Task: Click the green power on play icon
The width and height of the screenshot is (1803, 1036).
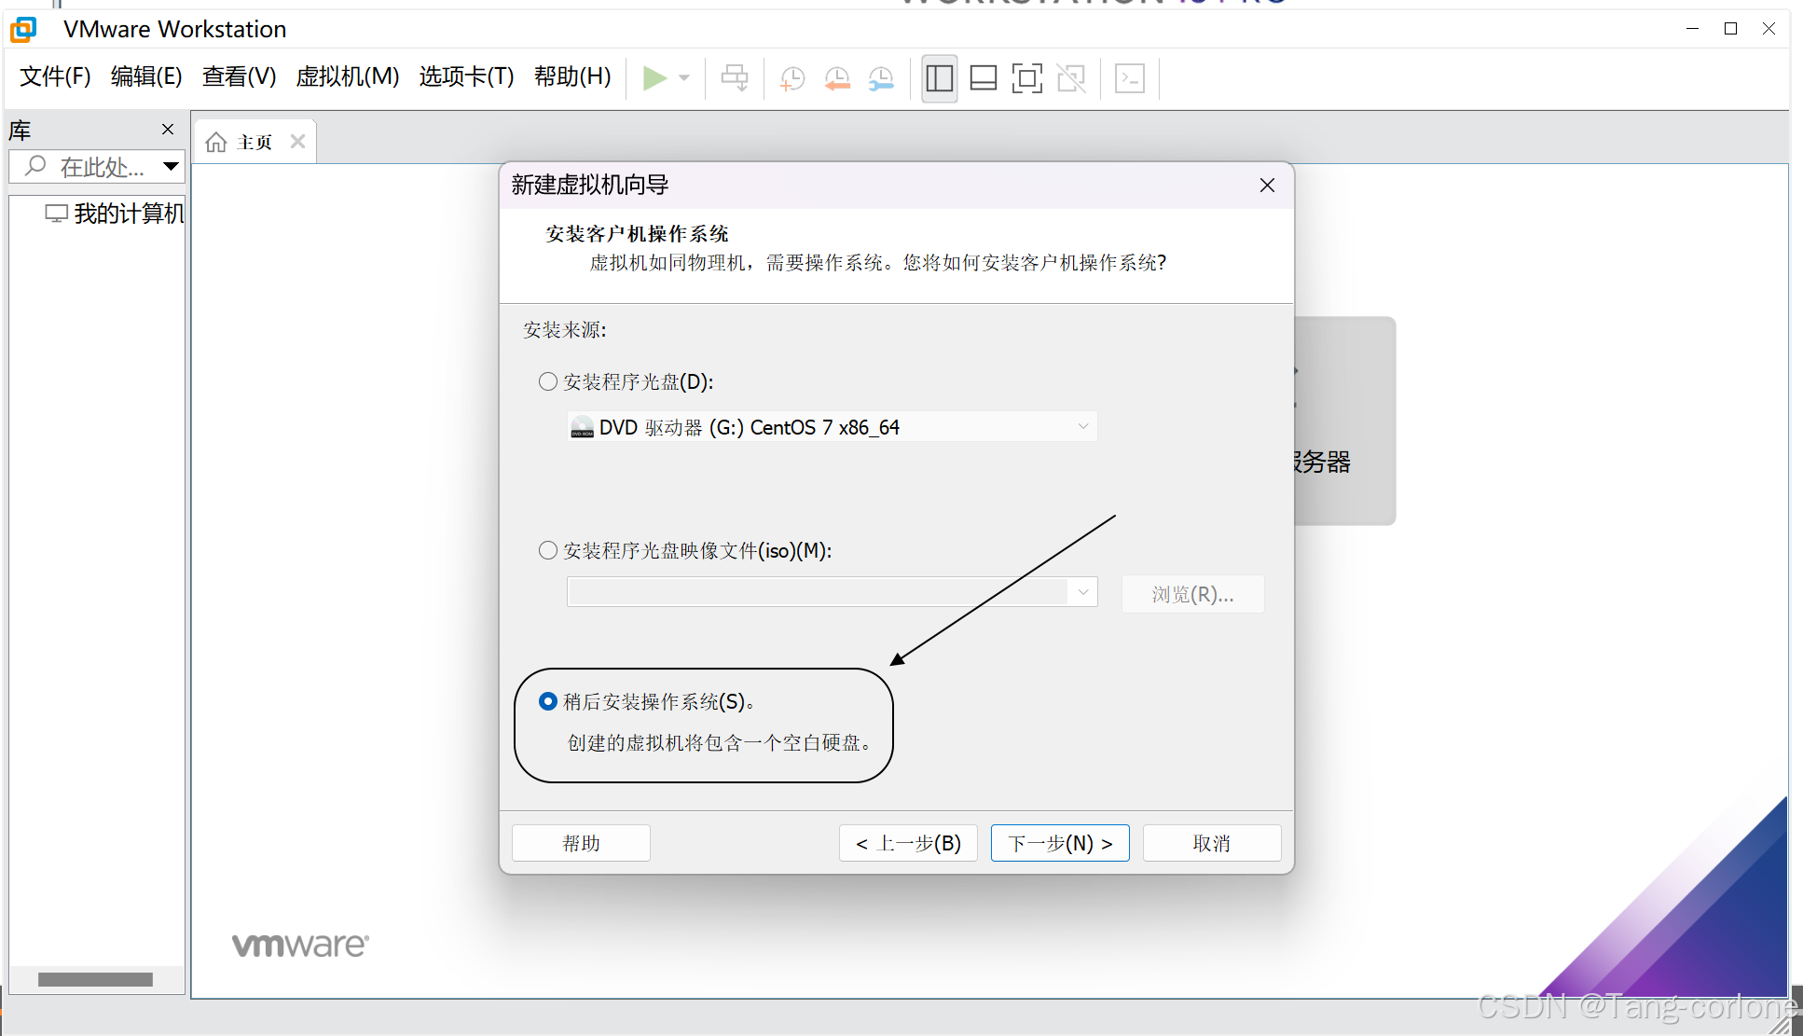Action: [x=654, y=78]
